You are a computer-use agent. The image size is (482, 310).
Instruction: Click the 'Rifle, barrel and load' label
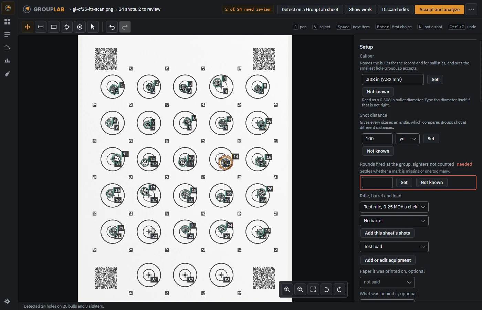(380, 196)
